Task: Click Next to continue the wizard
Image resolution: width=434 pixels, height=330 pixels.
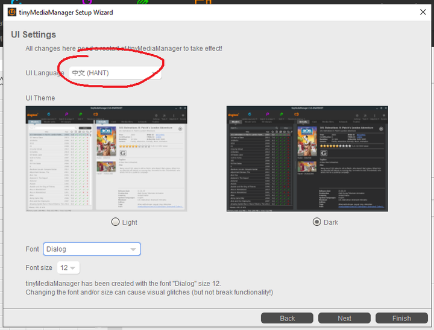Action: coord(344,318)
